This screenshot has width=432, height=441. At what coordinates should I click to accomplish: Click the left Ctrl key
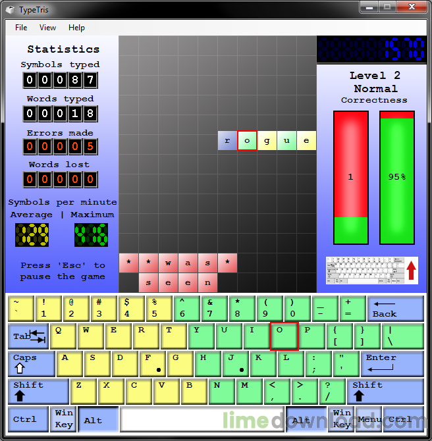[28, 419]
